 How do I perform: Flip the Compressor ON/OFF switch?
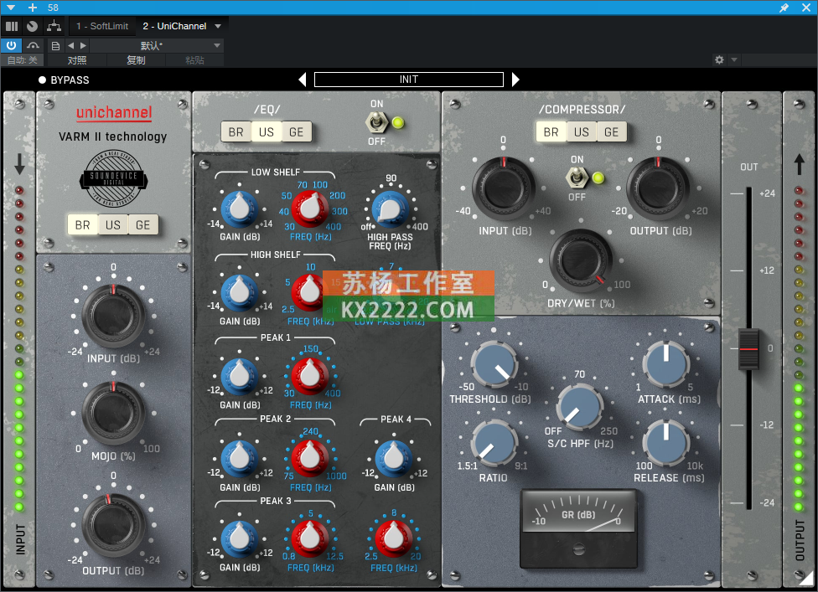tap(576, 178)
